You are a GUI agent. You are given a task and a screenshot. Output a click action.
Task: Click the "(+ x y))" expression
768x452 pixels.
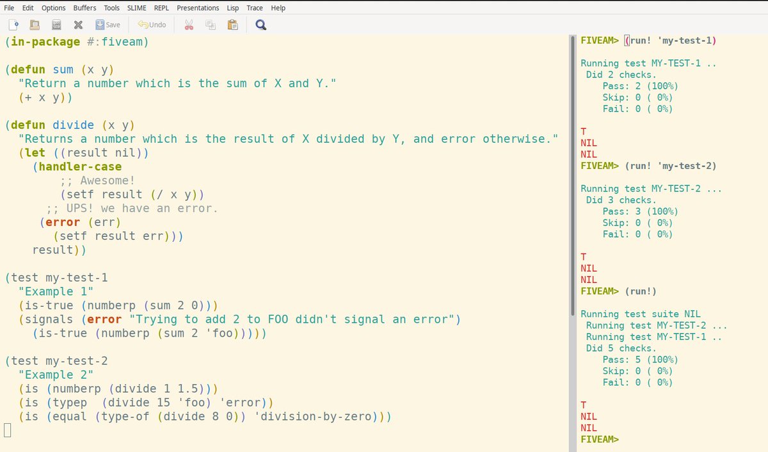point(45,97)
